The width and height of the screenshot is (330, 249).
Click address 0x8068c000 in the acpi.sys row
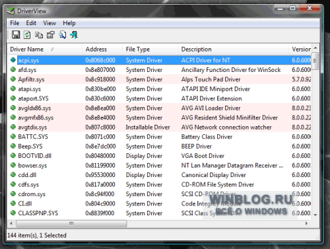[100, 60]
